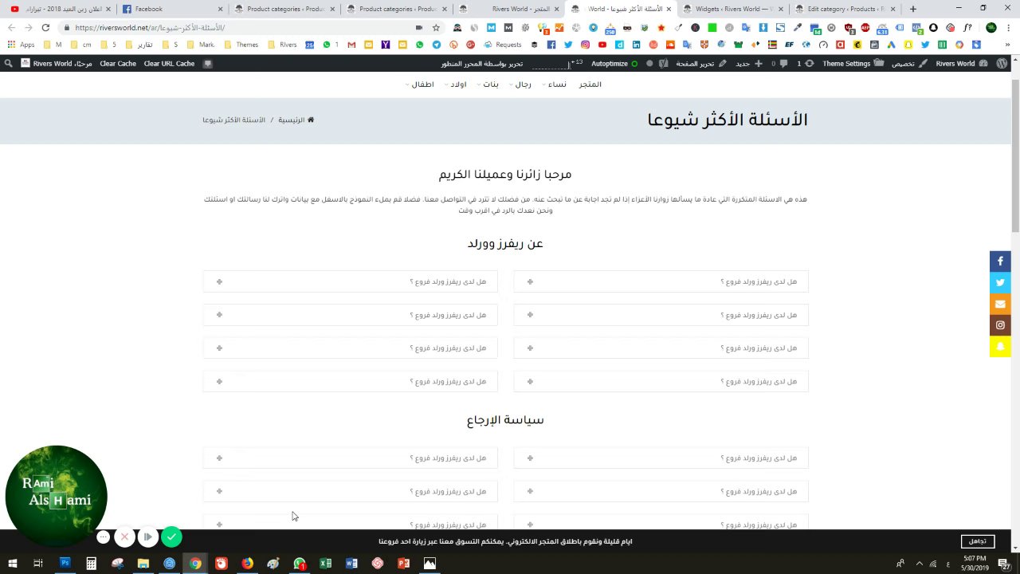The image size is (1020, 574).
Task: Expand the نساء menu dropdown
Action: click(x=555, y=84)
